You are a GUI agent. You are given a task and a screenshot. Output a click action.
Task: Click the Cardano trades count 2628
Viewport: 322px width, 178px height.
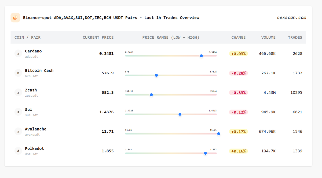tap(298, 54)
